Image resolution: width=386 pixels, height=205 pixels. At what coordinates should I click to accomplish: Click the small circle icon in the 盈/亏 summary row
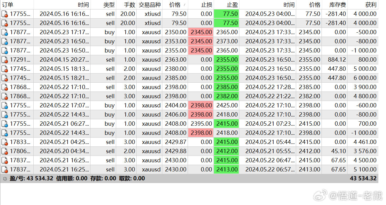tap(5, 179)
